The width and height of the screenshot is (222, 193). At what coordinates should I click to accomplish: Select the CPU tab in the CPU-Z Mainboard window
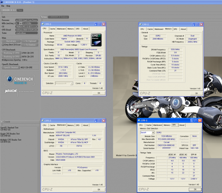[44, 125]
